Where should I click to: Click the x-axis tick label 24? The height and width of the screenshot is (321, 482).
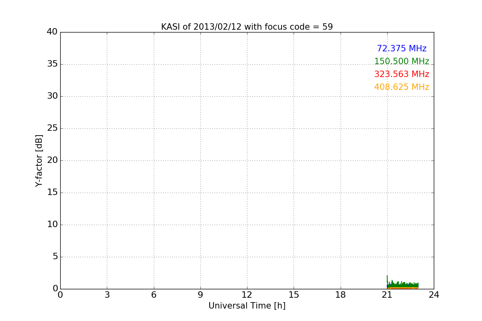coord(434,295)
